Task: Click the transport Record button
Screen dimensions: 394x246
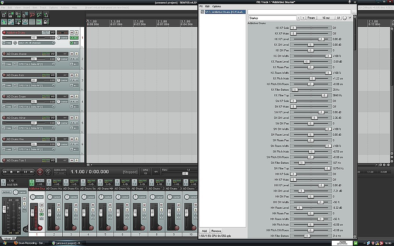Action: (40, 172)
